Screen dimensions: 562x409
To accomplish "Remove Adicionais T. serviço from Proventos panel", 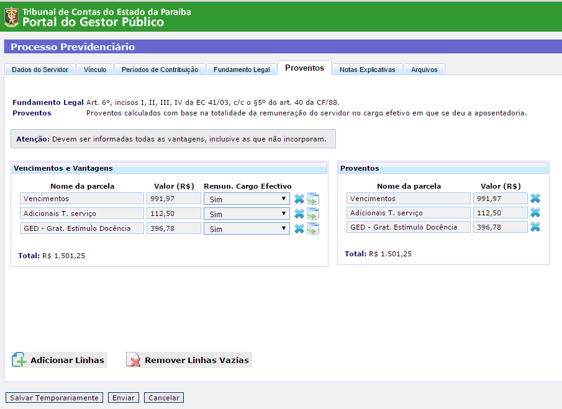I will click(x=535, y=213).
